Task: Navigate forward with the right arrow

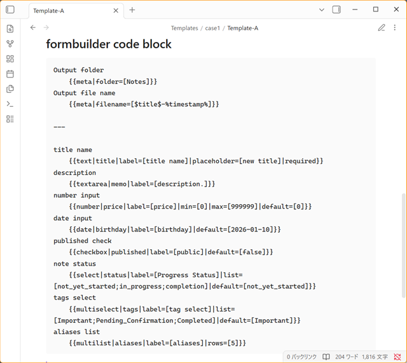Action: 46,28
